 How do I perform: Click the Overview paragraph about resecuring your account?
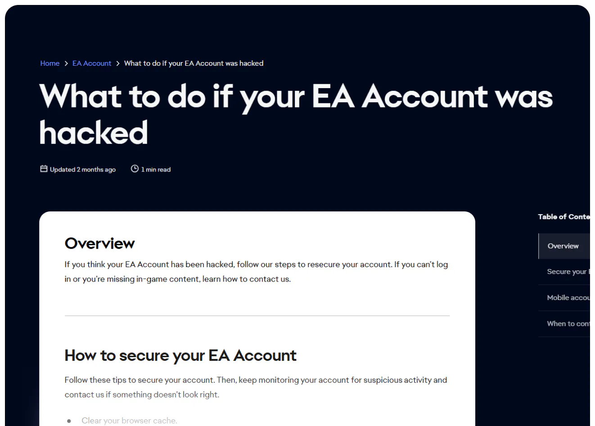256,272
